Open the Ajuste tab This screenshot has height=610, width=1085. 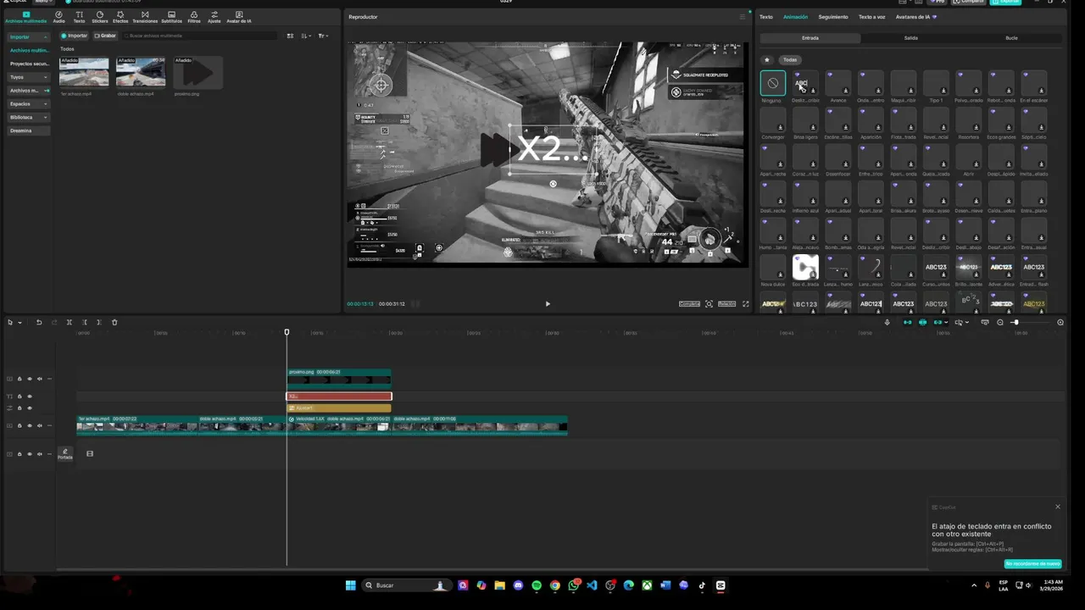click(214, 17)
